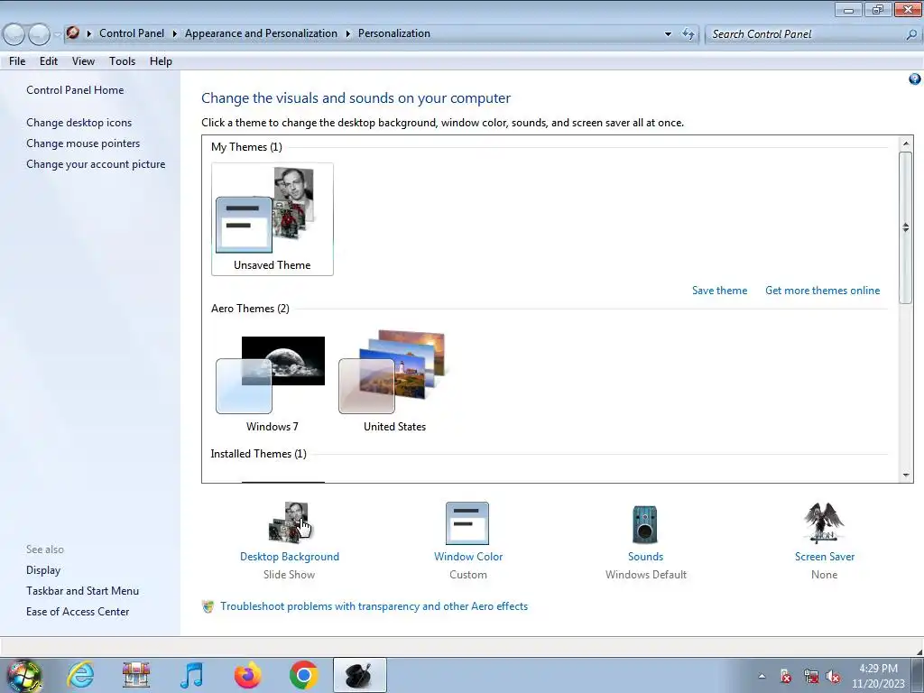Click Change mouse pointers link
Screen dimensions: 924x693
pyautogui.click(x=83, y=143)
